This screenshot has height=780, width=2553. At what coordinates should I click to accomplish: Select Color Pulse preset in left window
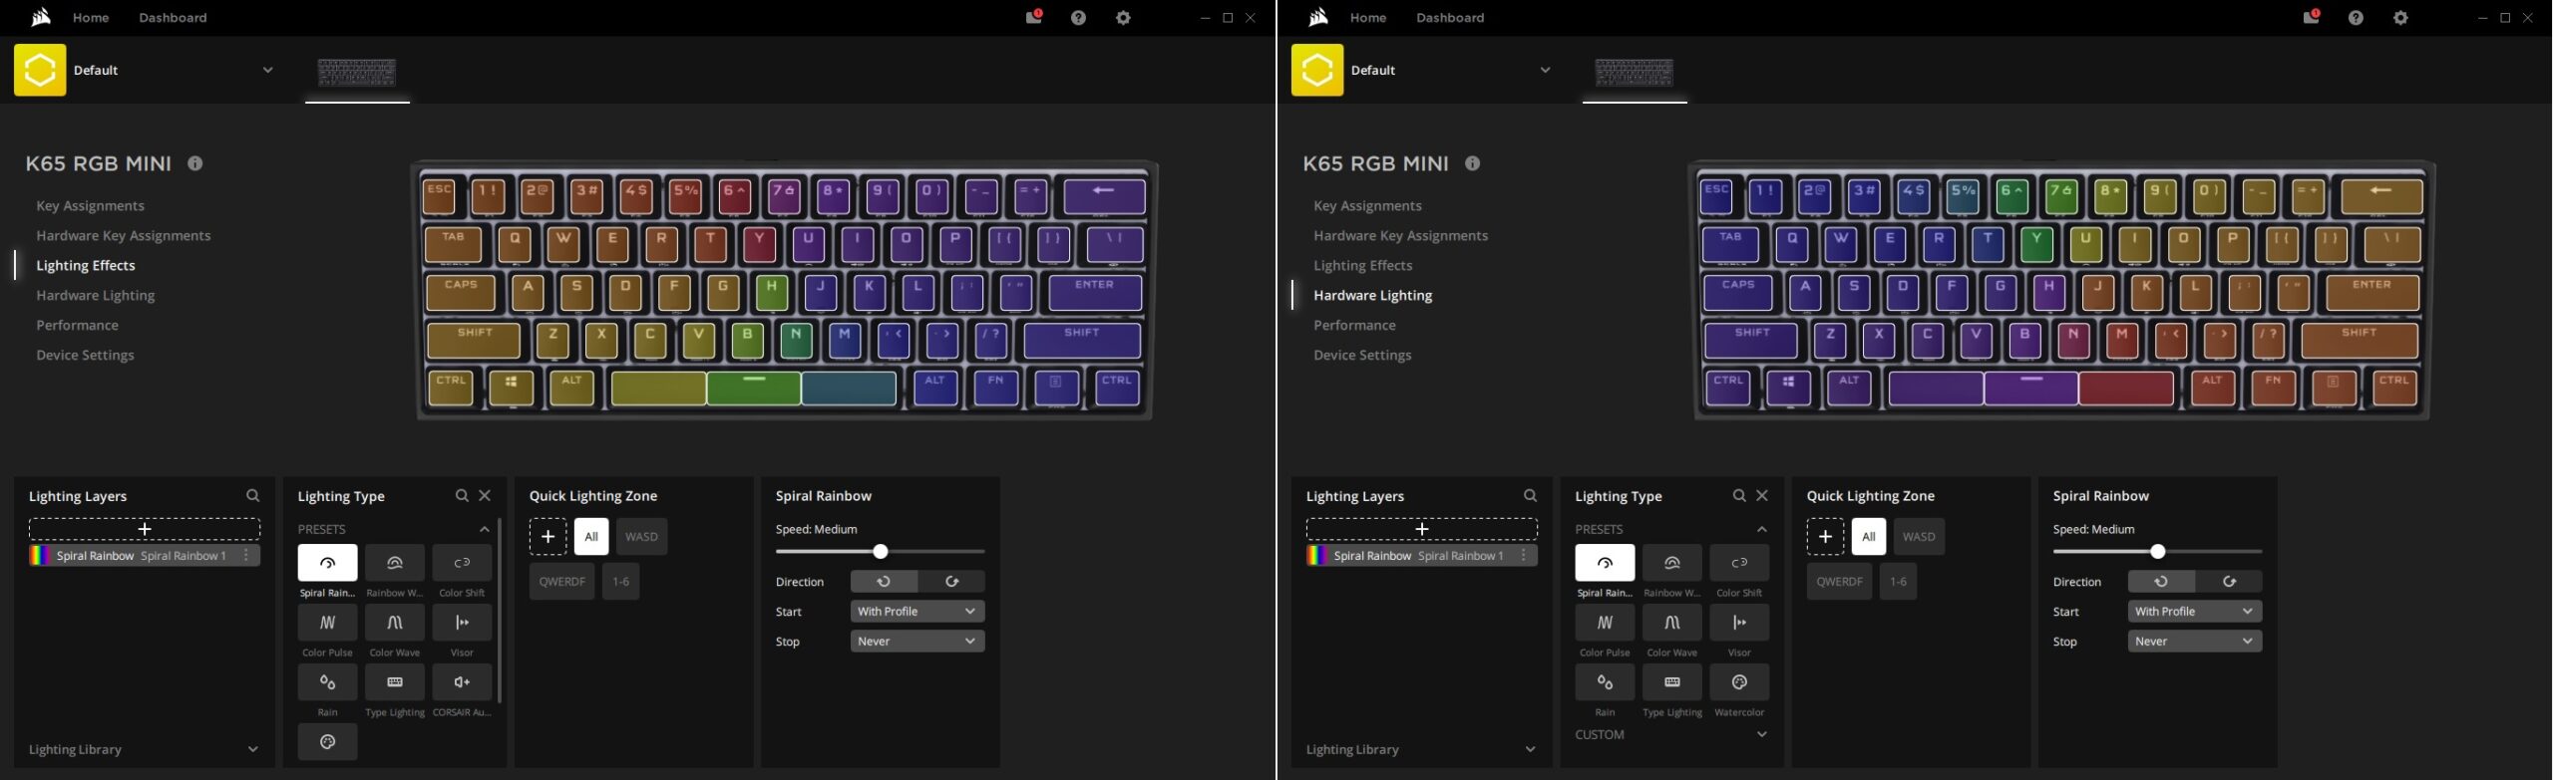(327, 623)
